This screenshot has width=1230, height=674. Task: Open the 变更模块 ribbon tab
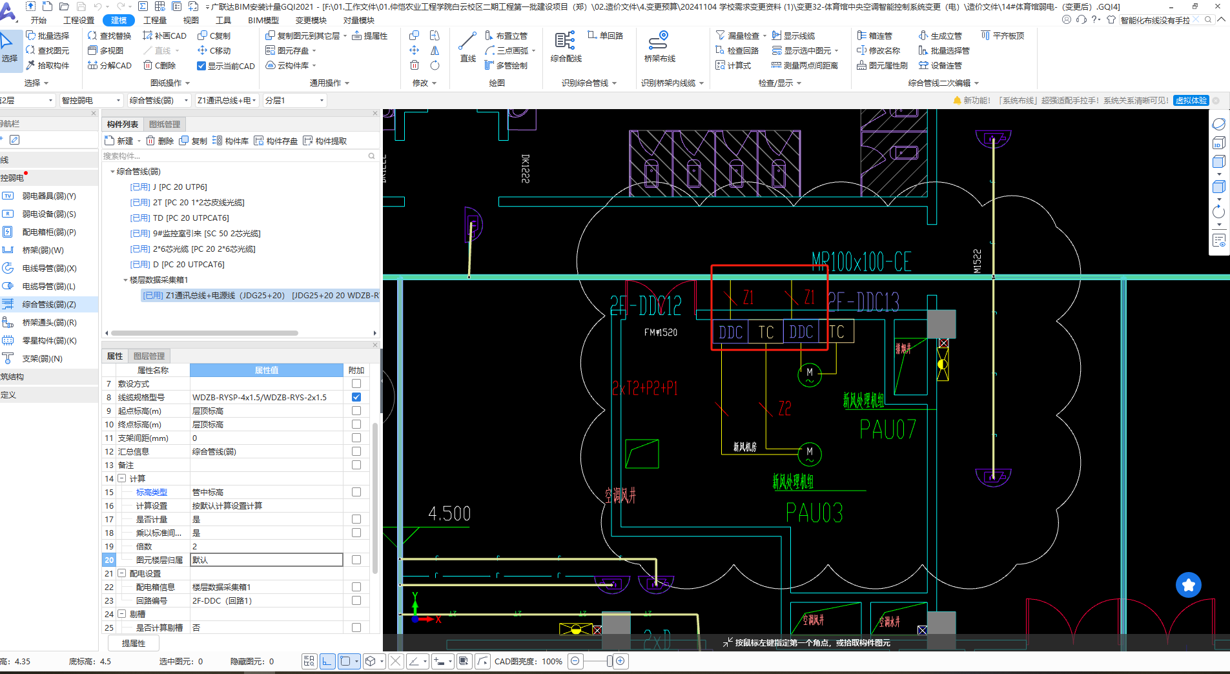311,20
